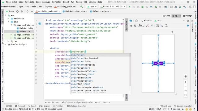
Task: Click the Guidelines icon in design toolbar
Action: point(166,26)
